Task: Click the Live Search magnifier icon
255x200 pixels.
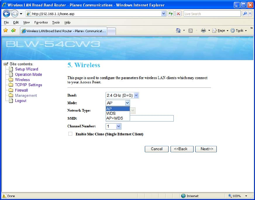Action: tap(245, 14)
